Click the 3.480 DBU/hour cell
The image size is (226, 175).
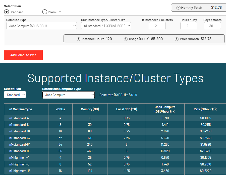(x=165, y=171)
